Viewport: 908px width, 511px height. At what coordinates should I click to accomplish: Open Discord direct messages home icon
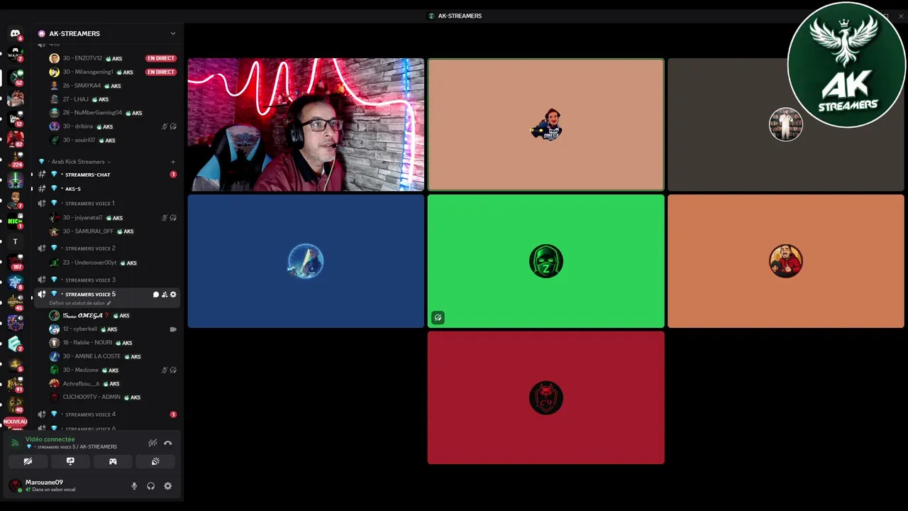click(x=15, y=33)
